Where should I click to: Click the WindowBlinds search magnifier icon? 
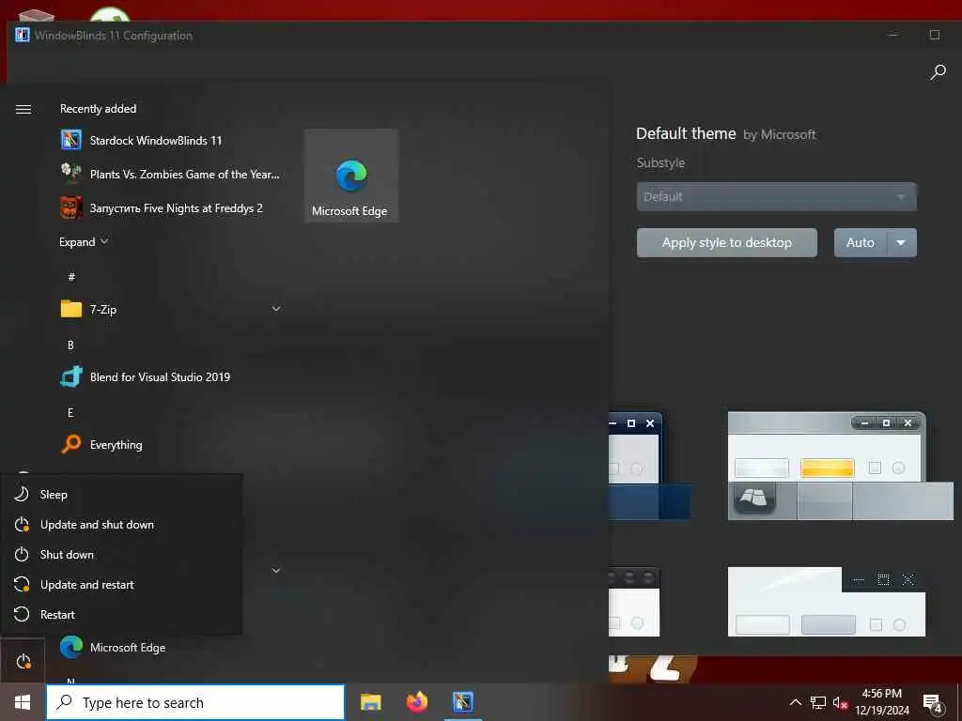[x=939, y=72]
